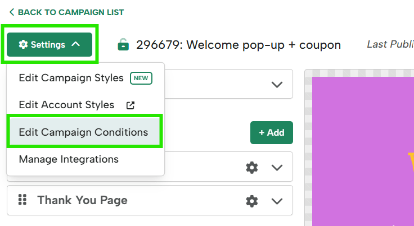The width and height of the screenshot is (414, 226).
Task: Go back via Back to Campaign List link
Action: point(66,12)
